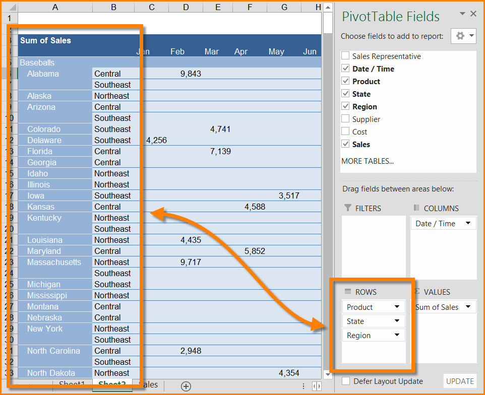Click the UPDATE button
485x395 pixels.
coord(460,381)
